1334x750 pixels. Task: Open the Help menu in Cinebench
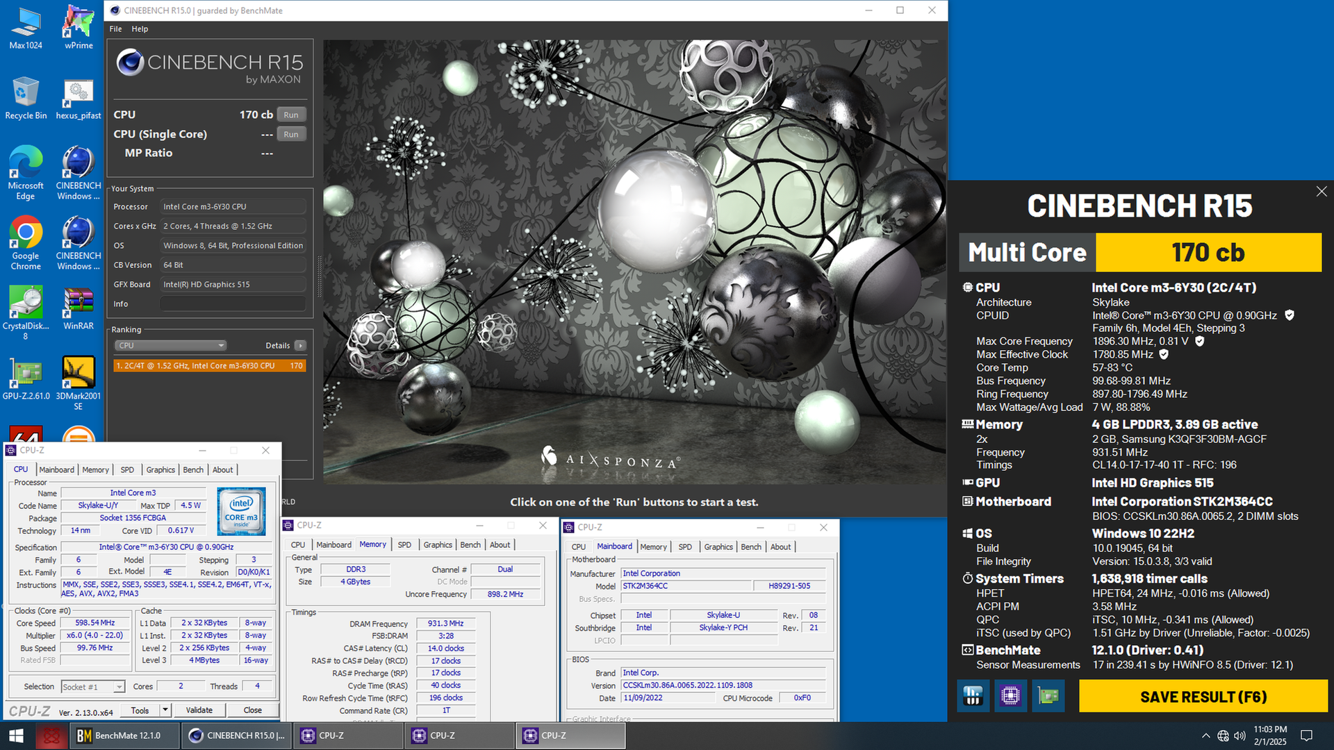tap(140, 29)
